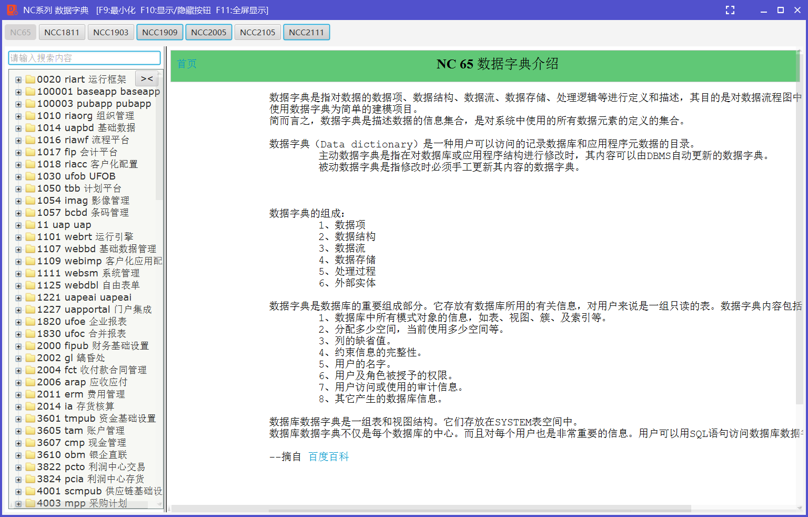Expand the 1010 riaorg 组织管理 tree node

pyautogui.click(x=18, y=115)
